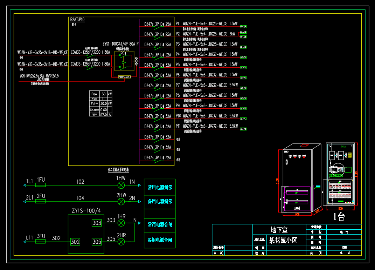Image resolution: width=375 pixels, height=270 pixels.
Task: Click the green tag on circuit P10
Action: 243,119
